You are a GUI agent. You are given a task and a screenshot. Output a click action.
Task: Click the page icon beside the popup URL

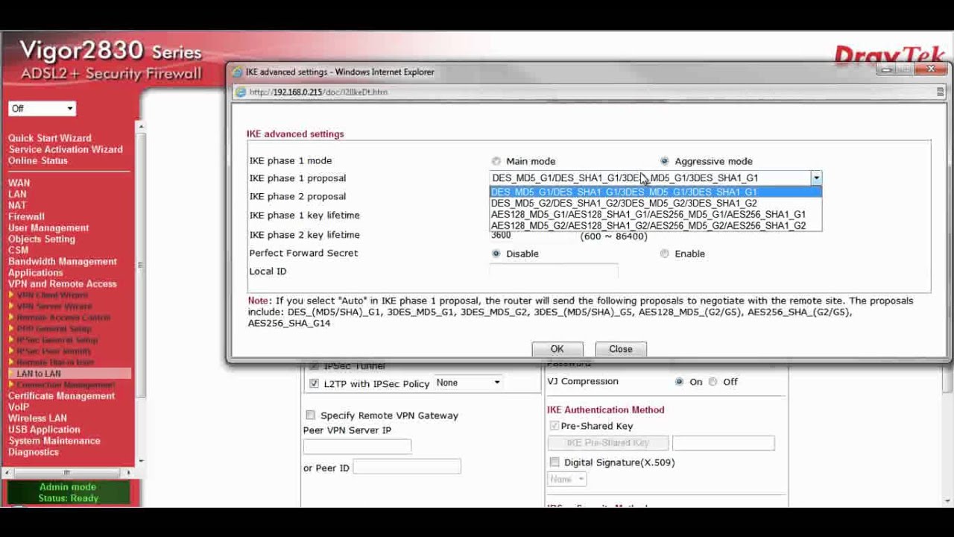(x=241, y=92)
